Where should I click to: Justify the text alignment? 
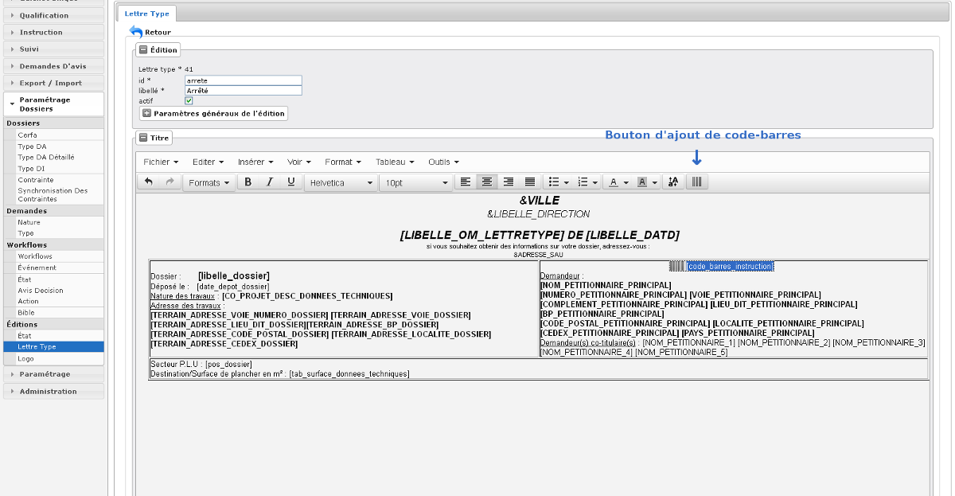coord(530,182)
